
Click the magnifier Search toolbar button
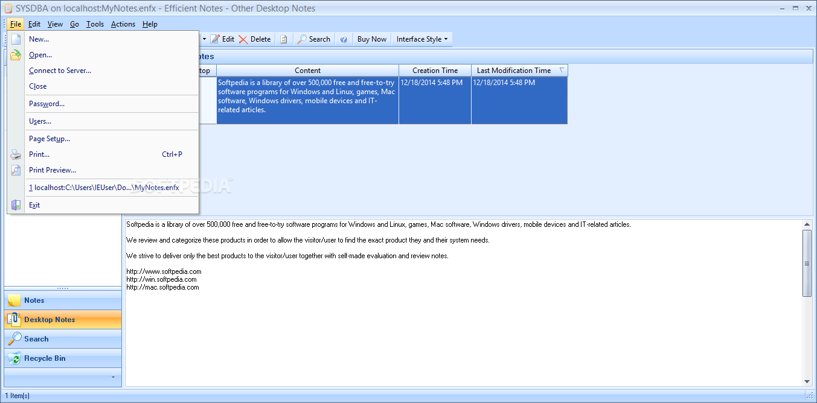pos(313,39)
